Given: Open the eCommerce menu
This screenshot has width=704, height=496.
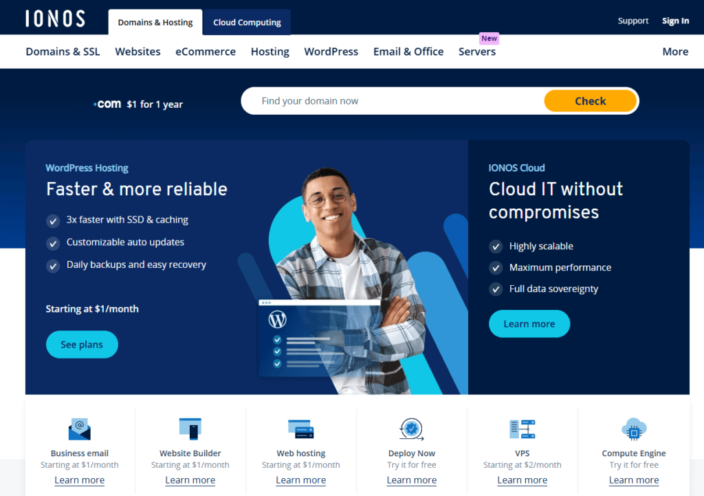Looking at the screenshot, I should (205, 52).
